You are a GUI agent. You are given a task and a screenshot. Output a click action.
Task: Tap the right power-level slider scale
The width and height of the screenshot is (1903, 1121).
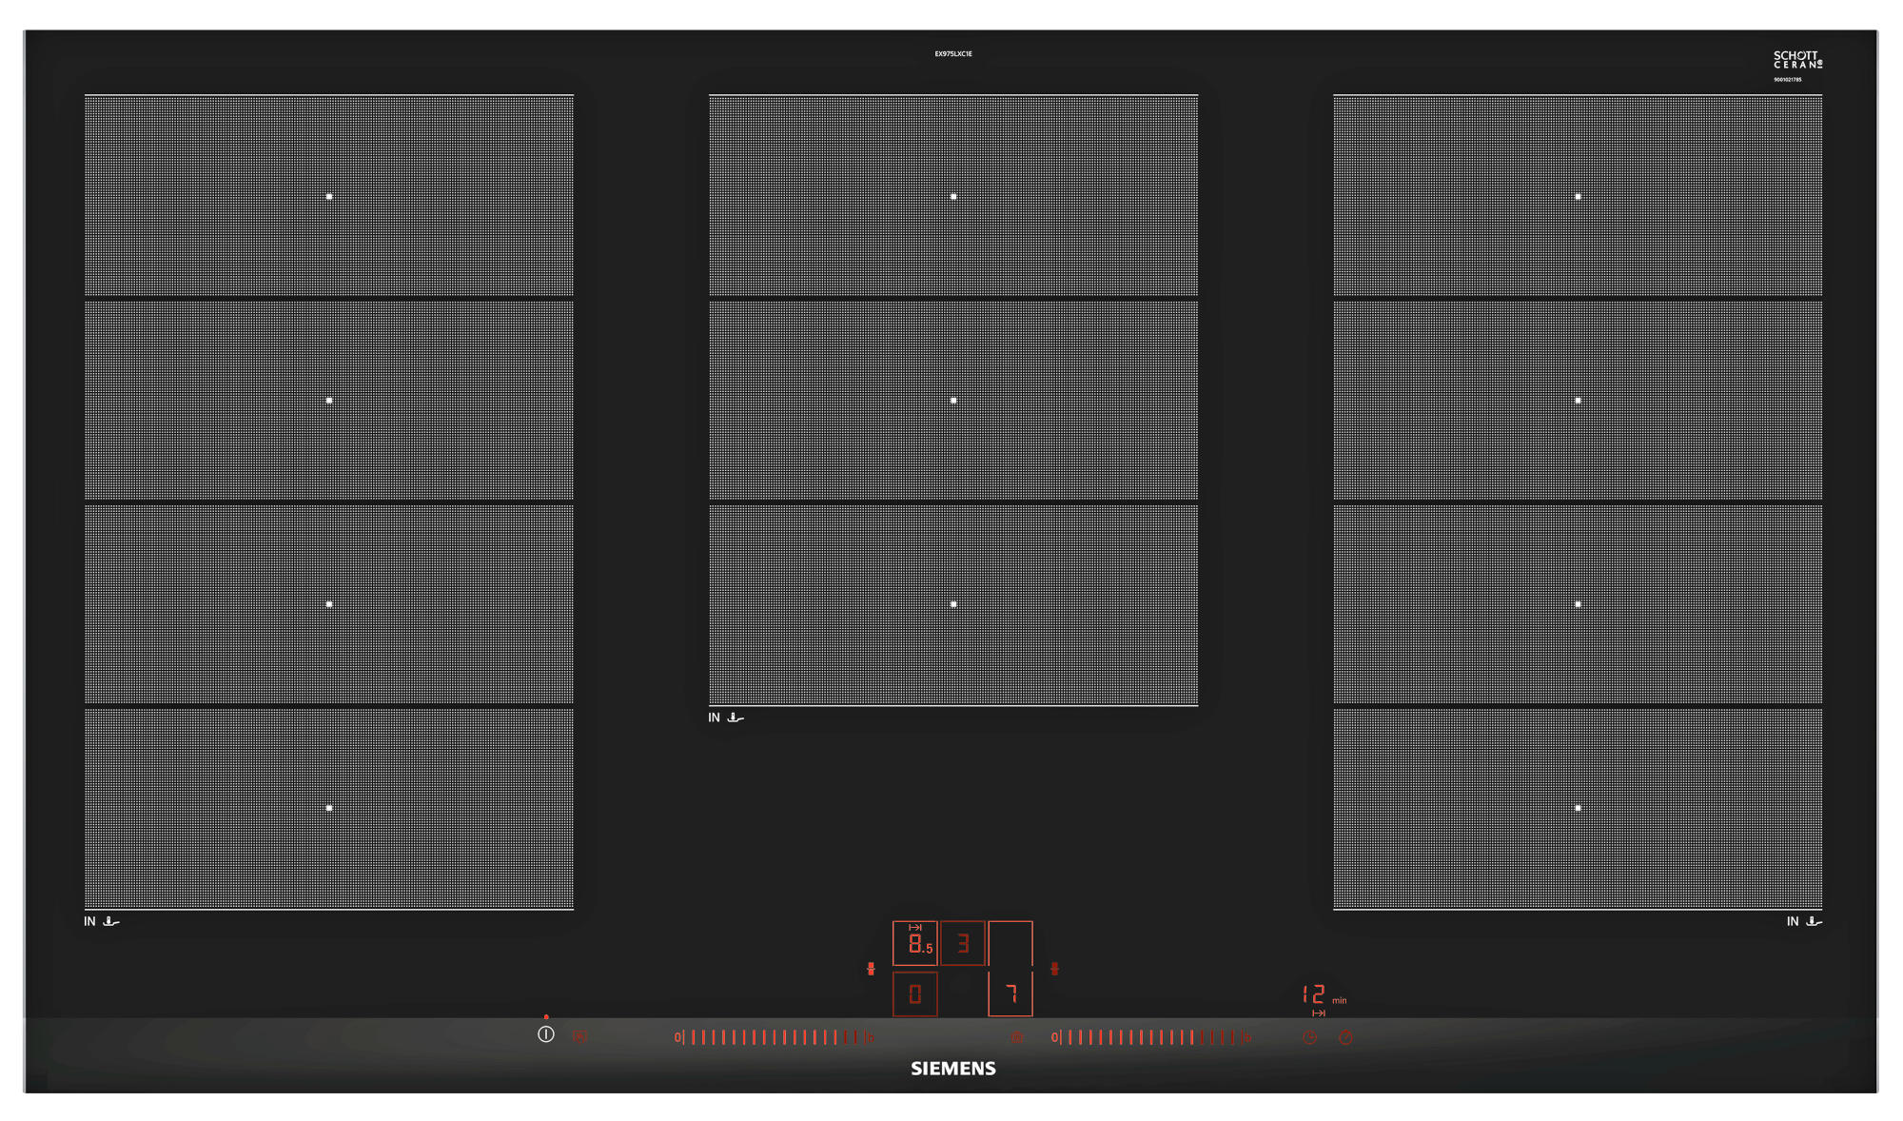point(1150,1037)
